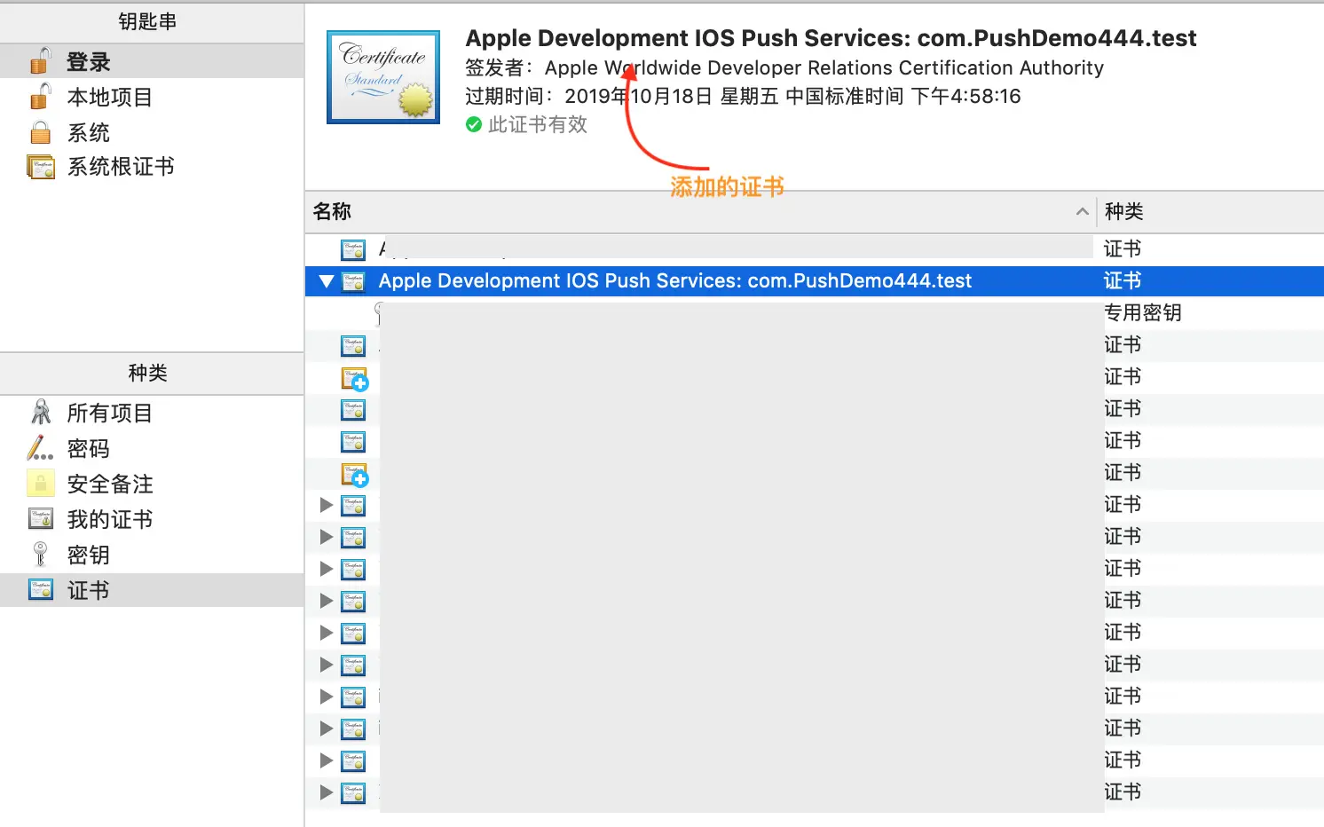The height and width of the screenshot is (827, 1324).
Task: Pick the 我的证书 category icon
Action: point(41,519)
